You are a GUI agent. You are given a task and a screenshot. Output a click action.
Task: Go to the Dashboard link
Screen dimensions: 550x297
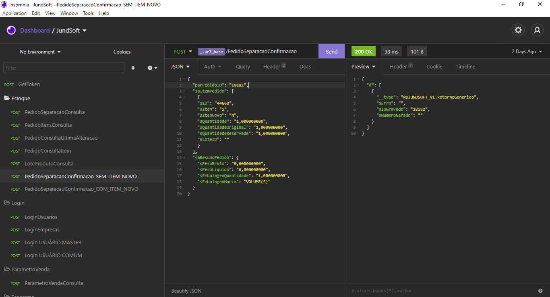tap(35, 31)
